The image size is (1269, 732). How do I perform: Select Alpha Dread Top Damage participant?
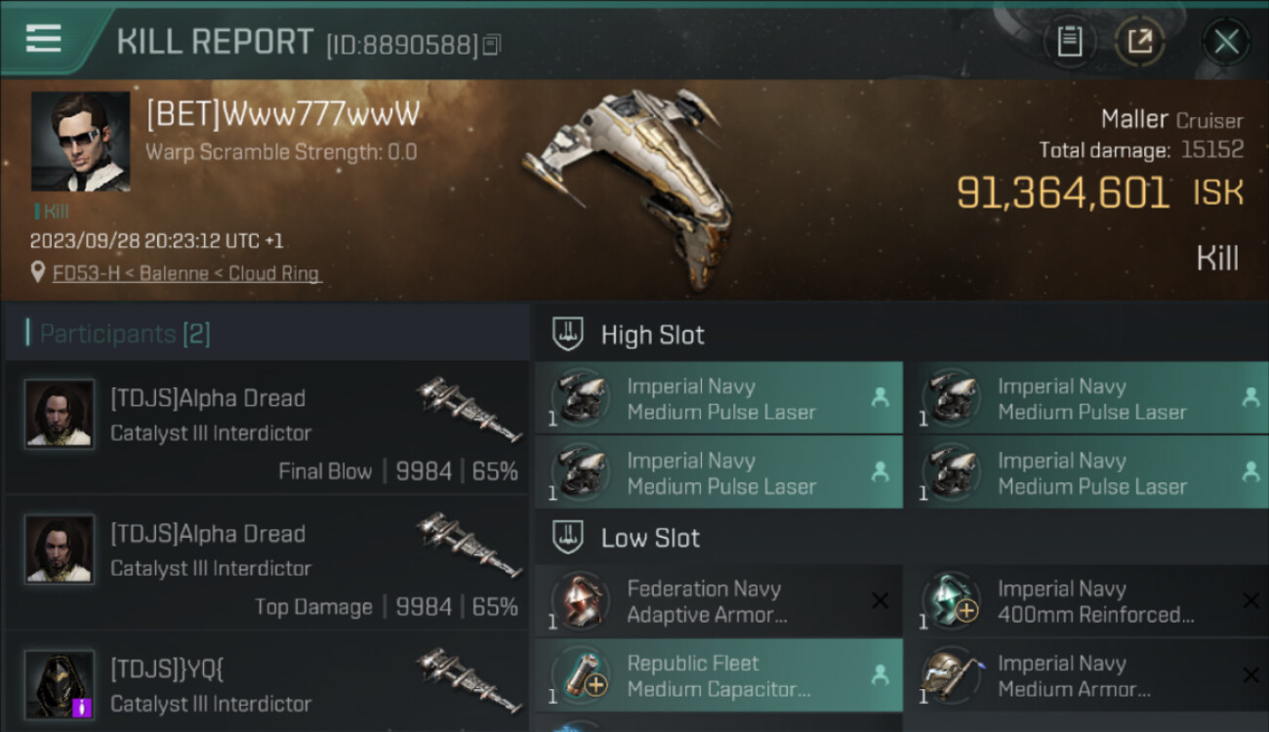[x=266, y=563]
